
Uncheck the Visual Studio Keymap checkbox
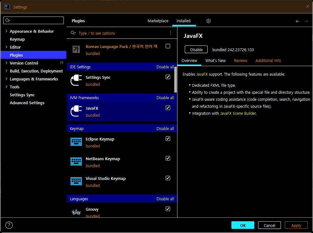click(x=168, y=178)
